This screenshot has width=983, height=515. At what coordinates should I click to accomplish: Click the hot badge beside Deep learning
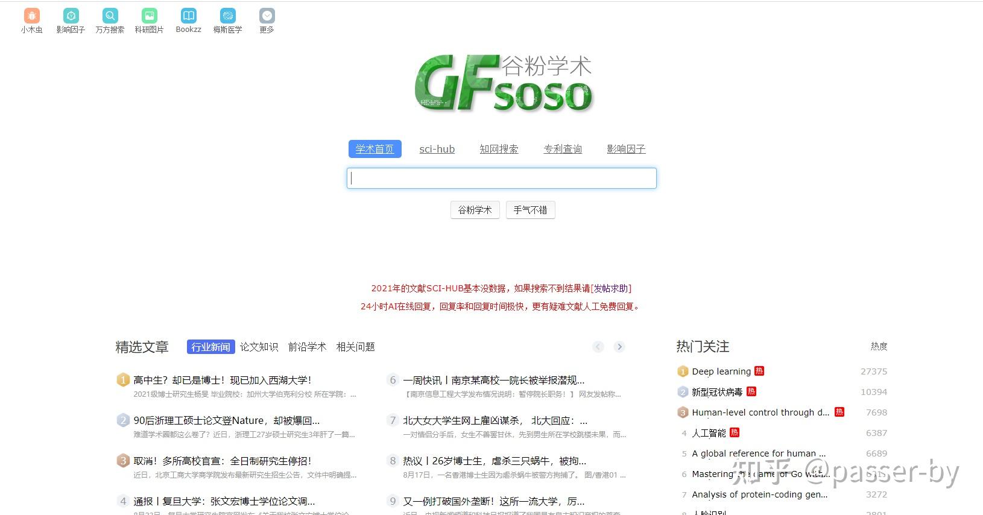tap(759, 371)
